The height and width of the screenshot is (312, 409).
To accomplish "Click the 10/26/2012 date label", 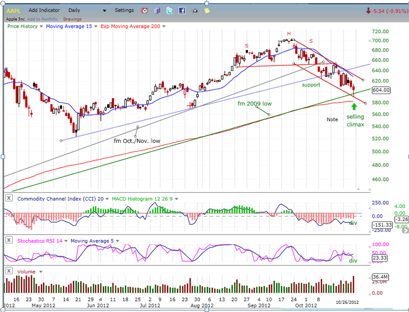I will tap(347, 303).
